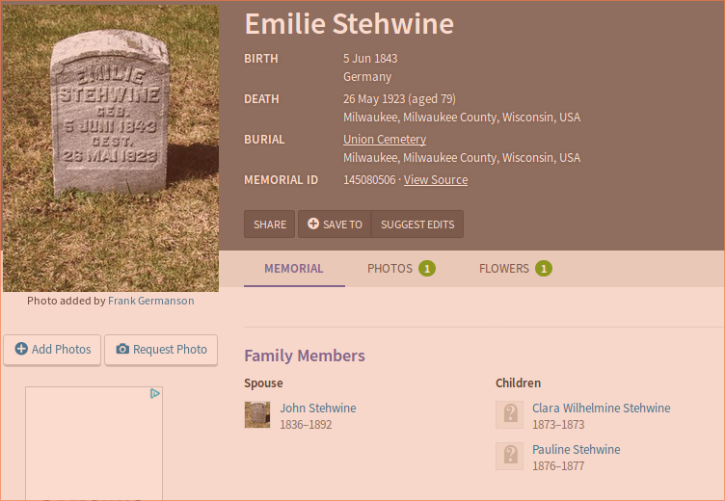
Task: Open the View Source link
Action: click(x=436, y=180)
